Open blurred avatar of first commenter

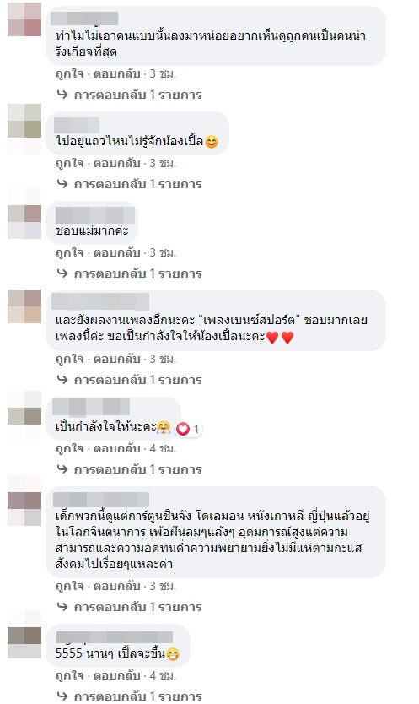tap(24, 19)
